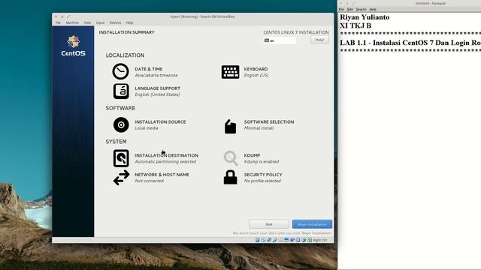Click display settings icon in VirtualBox status bar
The height and width of the screenshot is (270, 481).
coord(286,240)
